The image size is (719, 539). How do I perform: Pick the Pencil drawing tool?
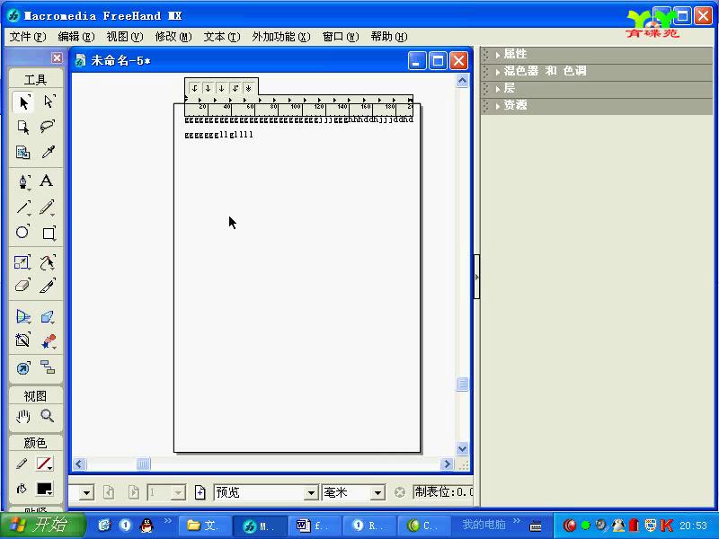[48, 208]
